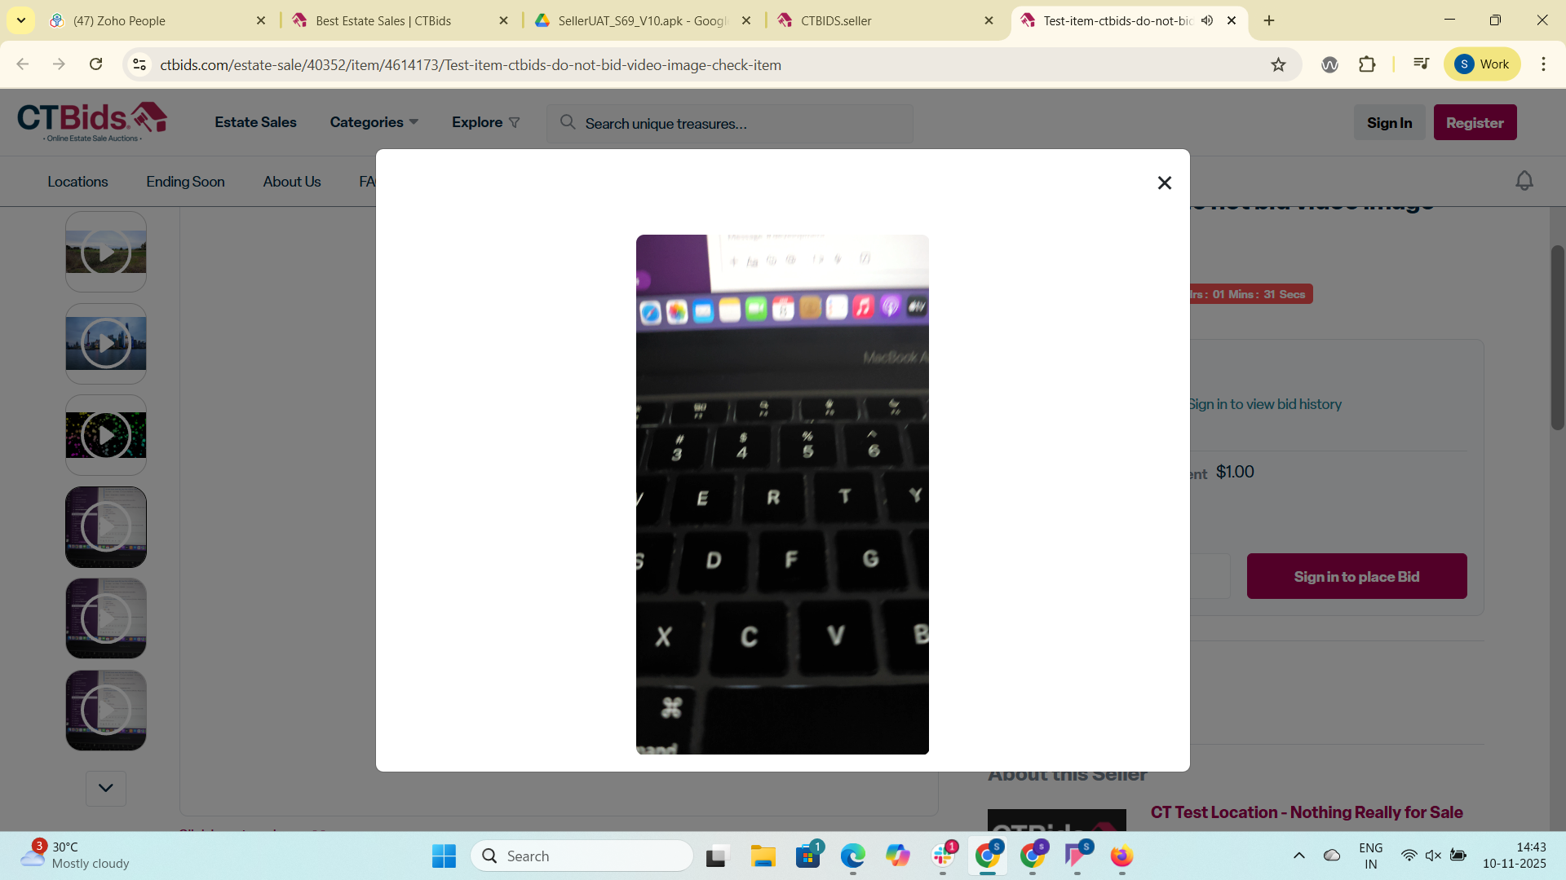This screenshot has width=1566, height=880.
Task: Open the Explore filter menu
Action: tap(485, 122)
